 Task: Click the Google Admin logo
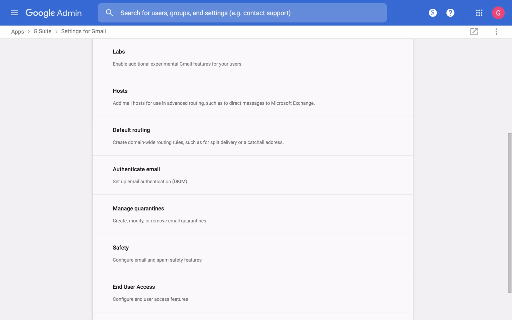click(53, 13)
